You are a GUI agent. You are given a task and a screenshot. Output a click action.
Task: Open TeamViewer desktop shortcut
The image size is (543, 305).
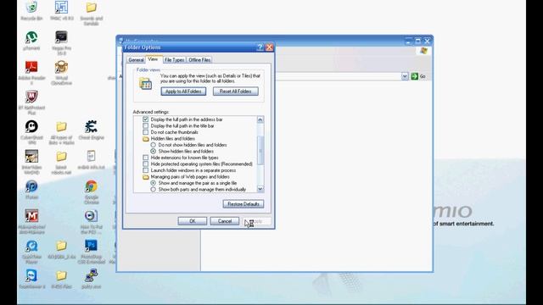click(31, 275)
